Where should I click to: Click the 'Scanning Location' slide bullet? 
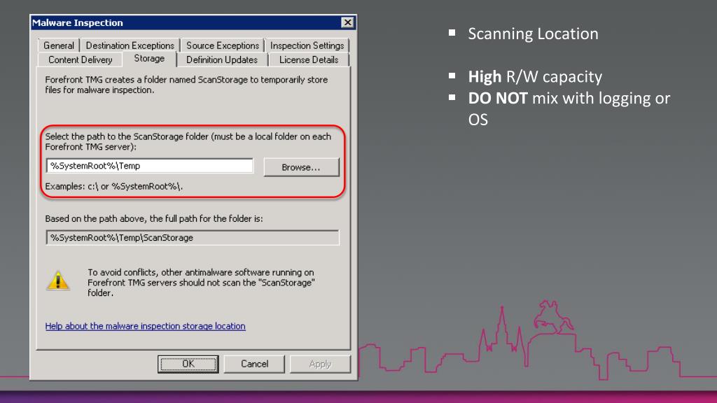(533, 34)
